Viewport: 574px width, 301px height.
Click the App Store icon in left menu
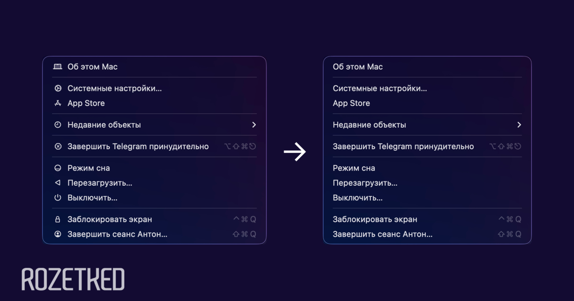(58, 103)
